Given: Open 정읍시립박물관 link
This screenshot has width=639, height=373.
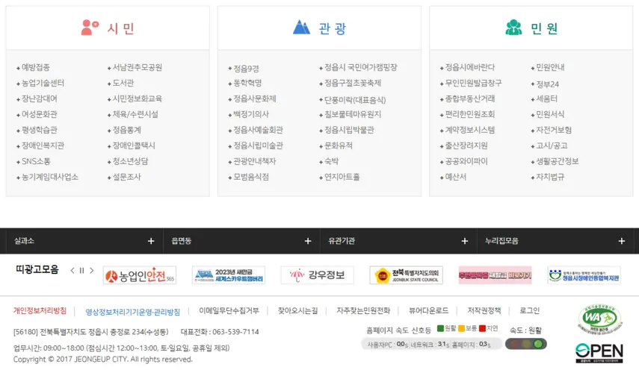Looking at the screenshot, I should click(x=349, y=130).
